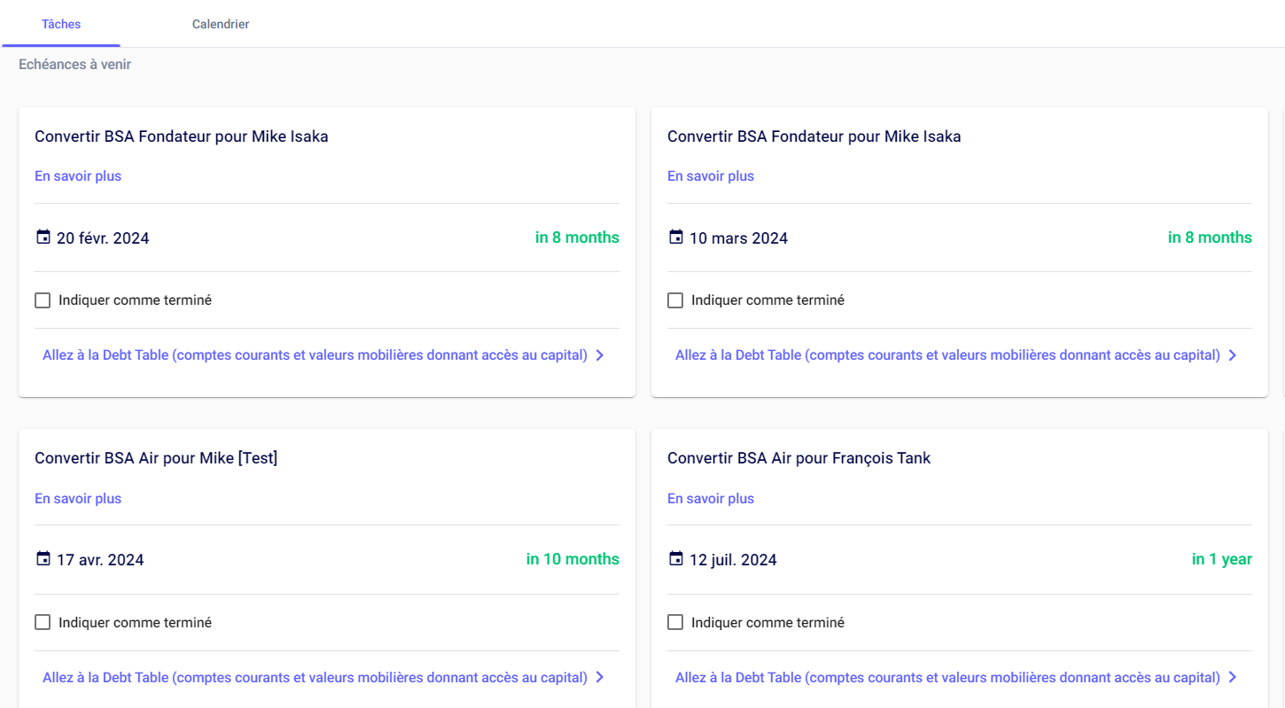The height and width of the screenshot is (708, 1285).
Task: Toggle terminé checkbox for François Tank task
Action: point(675,622)
